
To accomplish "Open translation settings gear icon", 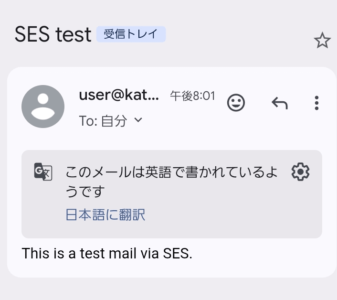I will pos(300,171).
